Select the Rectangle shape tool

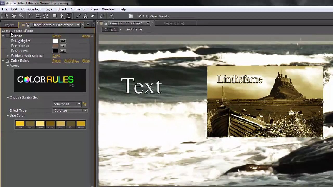coord(55,16)
